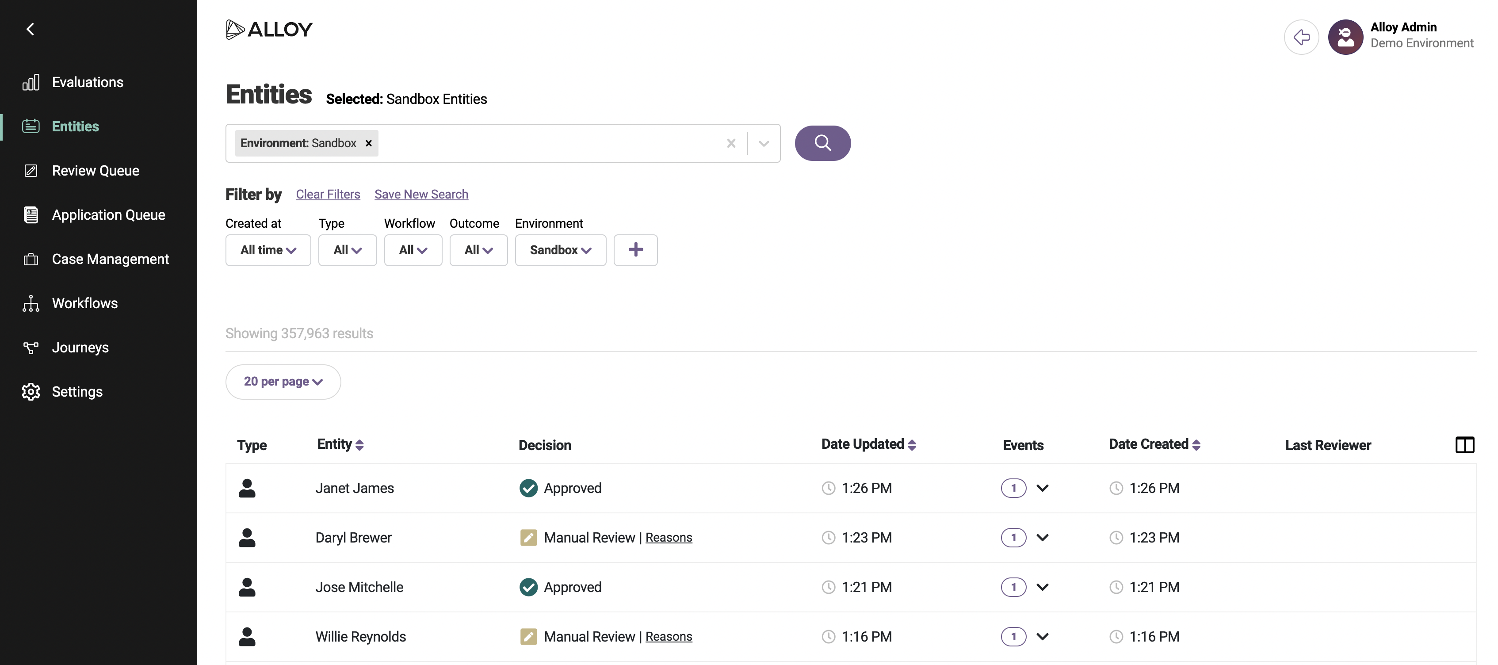Viewport: 1498px width, 665px height.
Task: Click the person icon for Willie Reynolds
Action: click(x=247, y=636)
